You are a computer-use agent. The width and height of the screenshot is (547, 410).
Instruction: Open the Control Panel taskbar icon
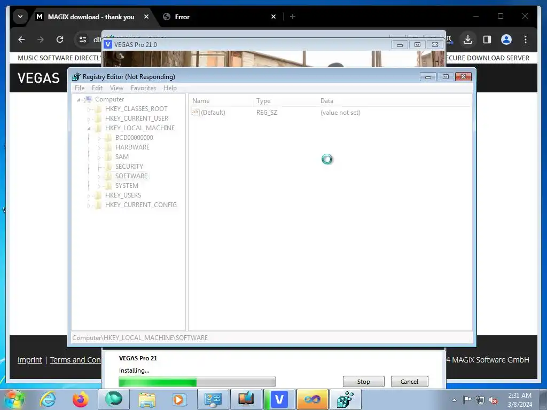[x=213, y=399]
